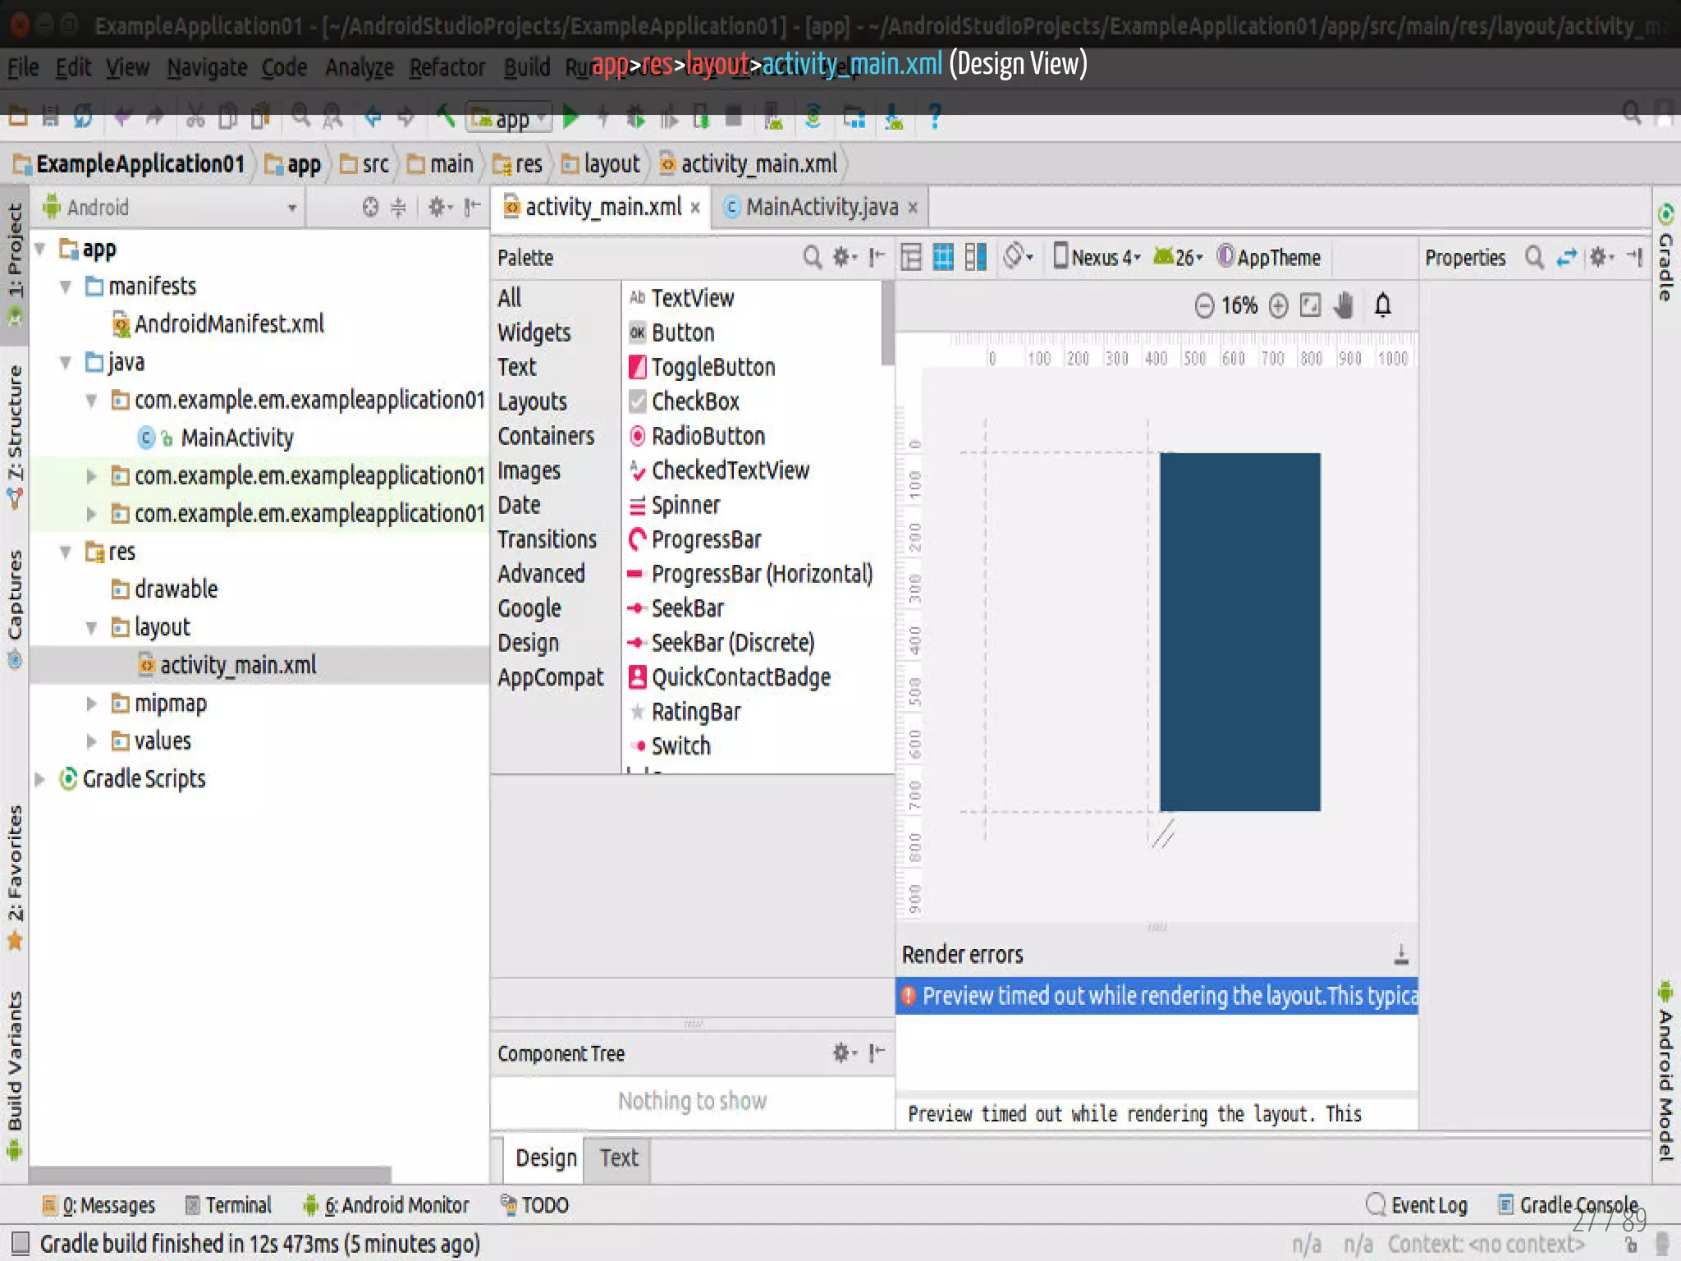1681x1261 pixels.
Task: Collapse the res folder
Action: coord(66,552)
